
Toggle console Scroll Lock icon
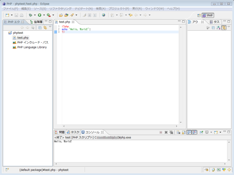tap(184, 132)
